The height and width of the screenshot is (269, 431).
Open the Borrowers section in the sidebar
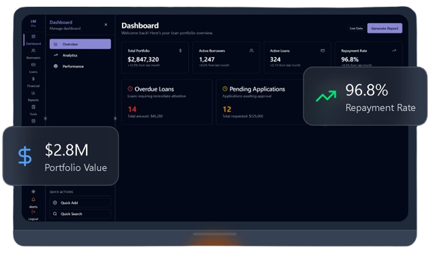pyautogui.click(x=33, y=54)
